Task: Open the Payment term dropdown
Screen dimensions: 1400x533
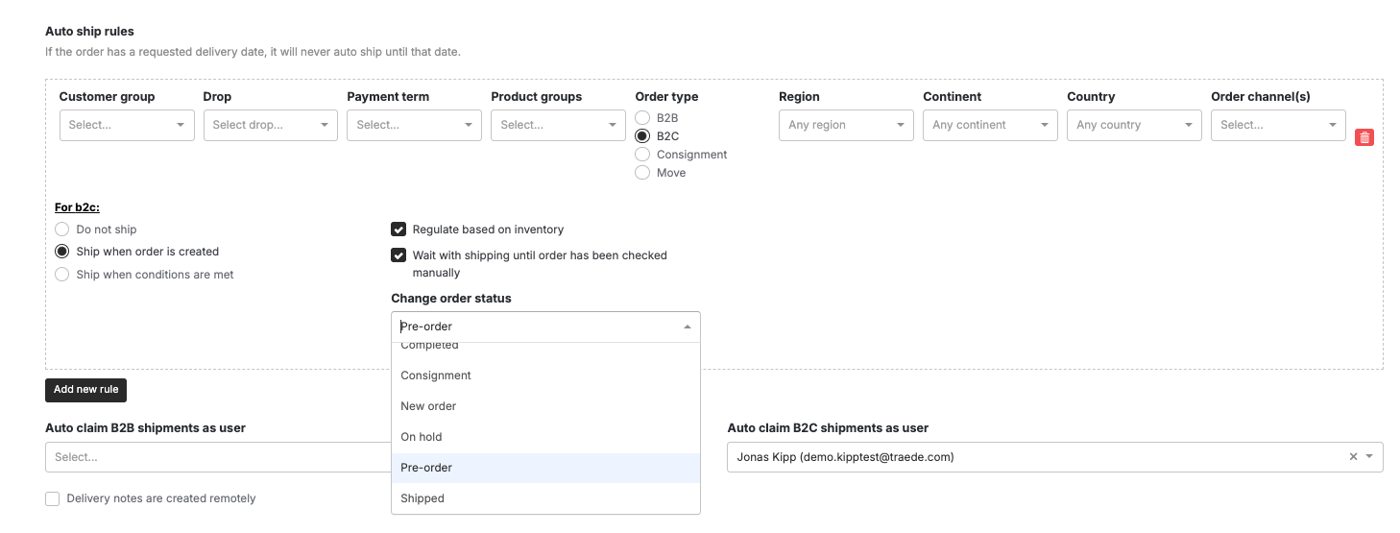Action: coord(414,125)
